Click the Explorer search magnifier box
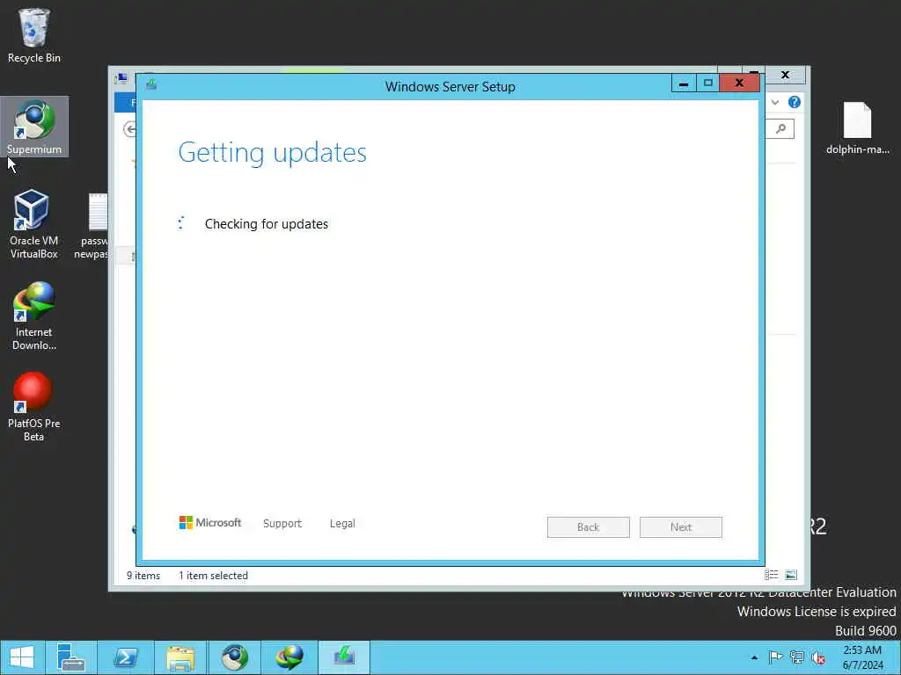The image size is (901, 675). pos(780,128)
